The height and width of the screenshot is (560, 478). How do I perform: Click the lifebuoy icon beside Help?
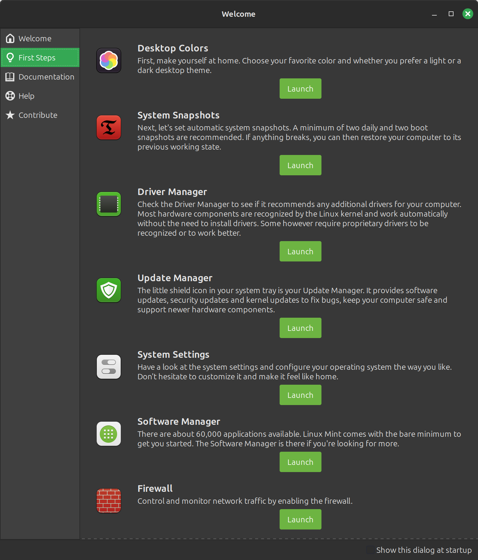coord(10,96)
